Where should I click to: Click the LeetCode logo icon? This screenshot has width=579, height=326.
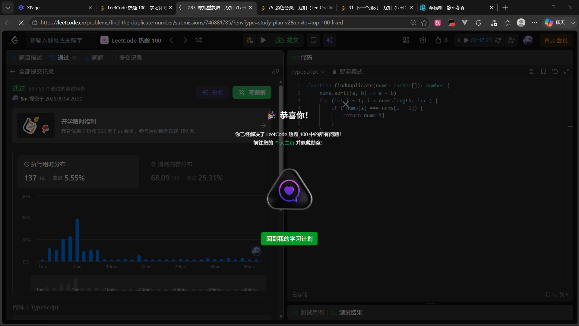point(15,40)
